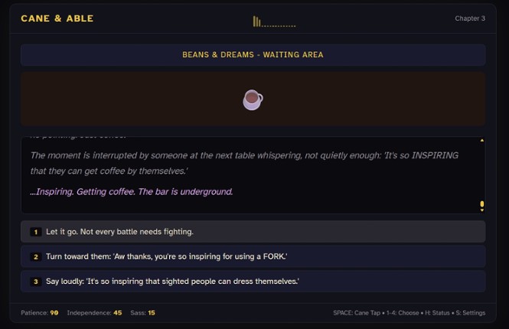Click the yellow exclamation mark indicator
509x329 pixels.
coord(481,206)
